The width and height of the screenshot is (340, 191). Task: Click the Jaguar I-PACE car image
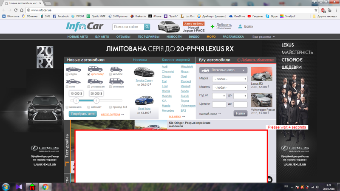(169, 27)
